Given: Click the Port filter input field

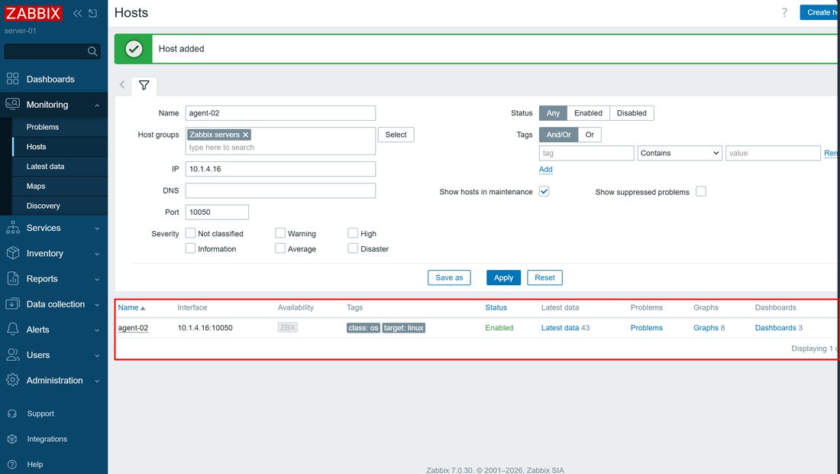Looking at the screenshot, I should pos(217,212).
